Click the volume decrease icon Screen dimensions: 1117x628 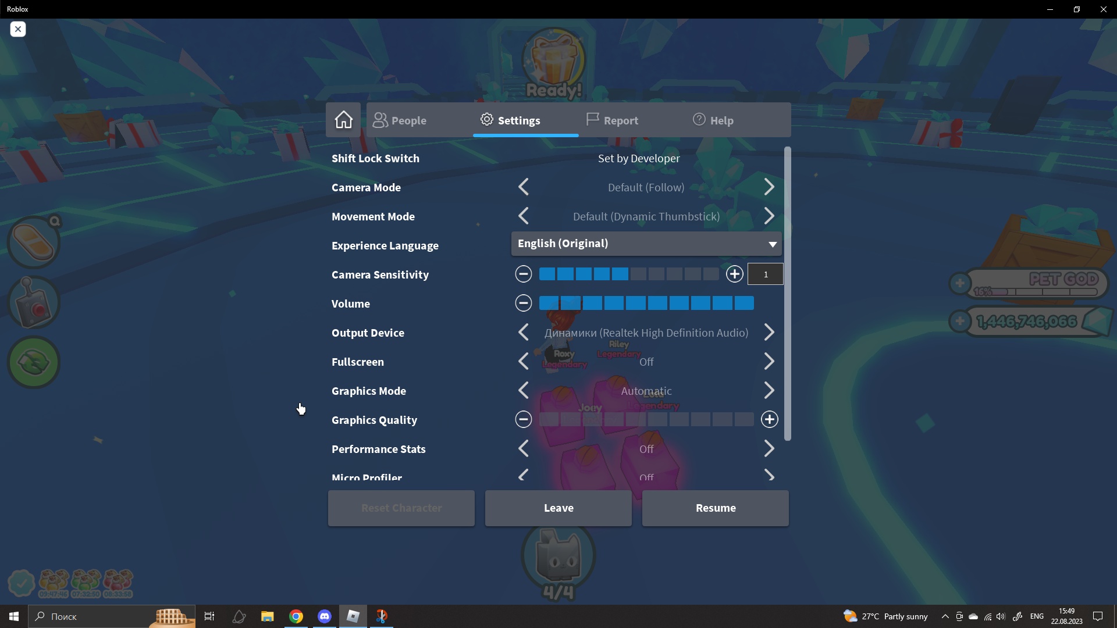(523, 303)
